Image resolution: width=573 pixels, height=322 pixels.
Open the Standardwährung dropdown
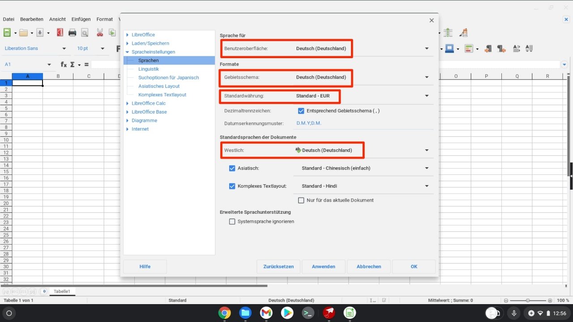[x=426, y=96]
